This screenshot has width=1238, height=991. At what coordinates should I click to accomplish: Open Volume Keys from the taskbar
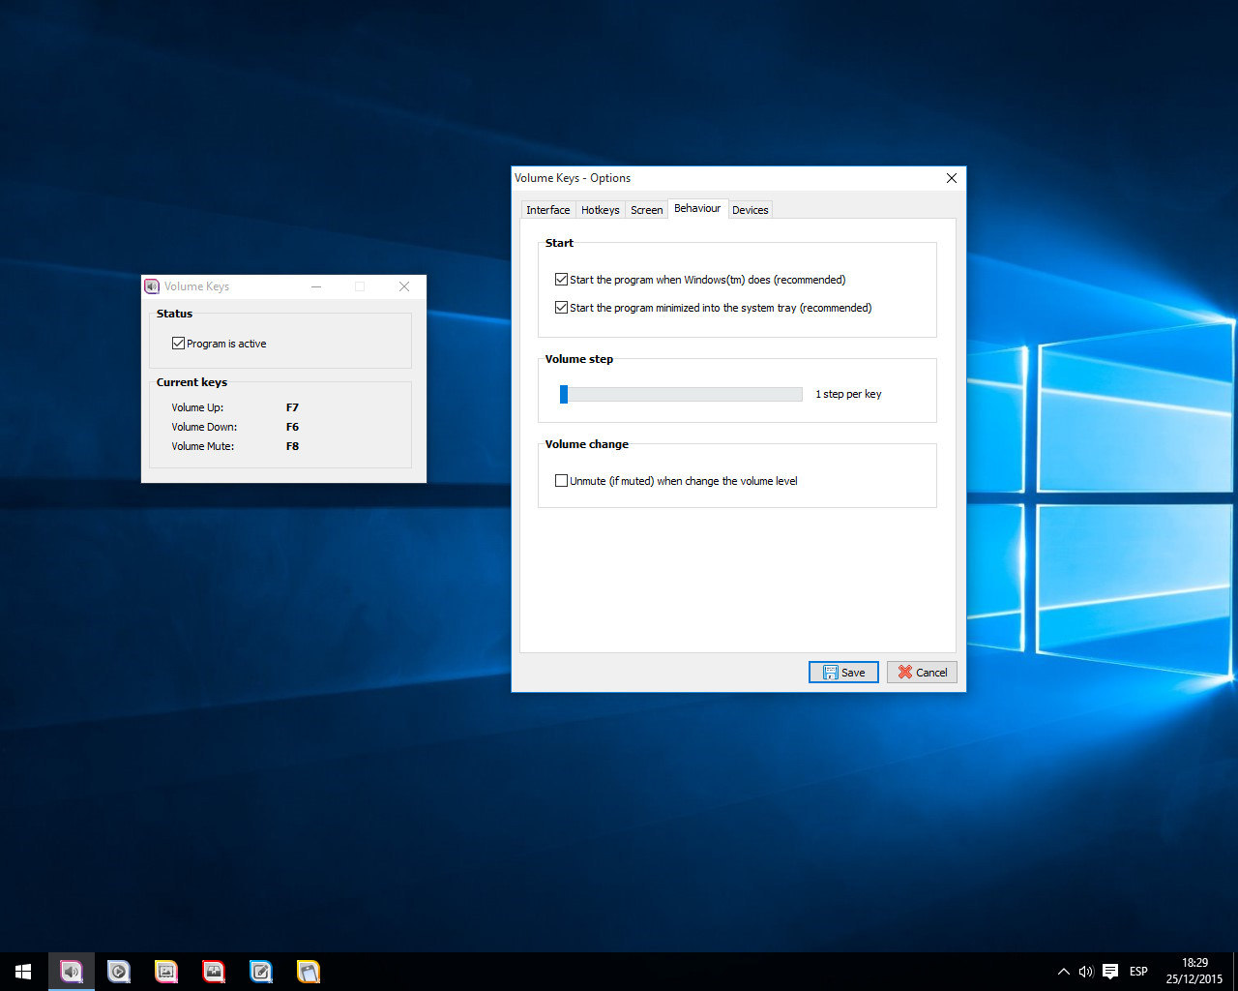point(72,971)
